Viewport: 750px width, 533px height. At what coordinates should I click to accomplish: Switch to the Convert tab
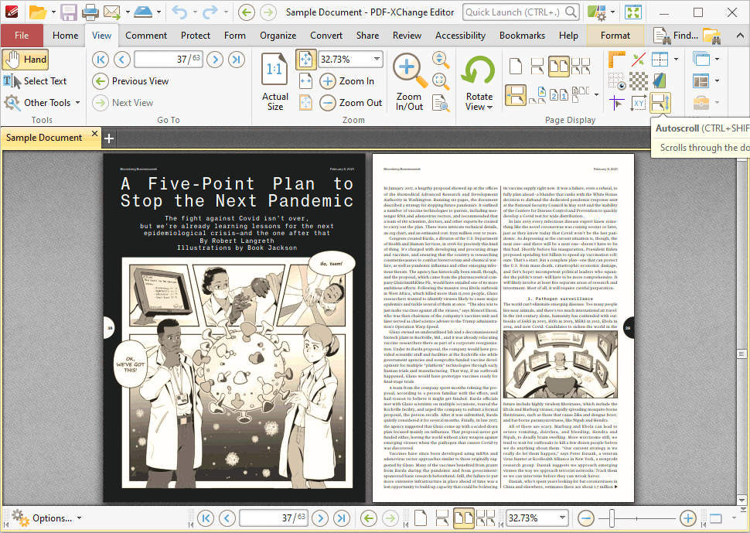click(326, 36)
